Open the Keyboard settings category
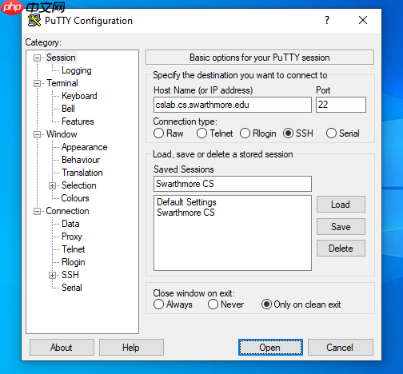The height and width of the screenshot is (374, 403). pyautogui.click(x=79, y=96)
